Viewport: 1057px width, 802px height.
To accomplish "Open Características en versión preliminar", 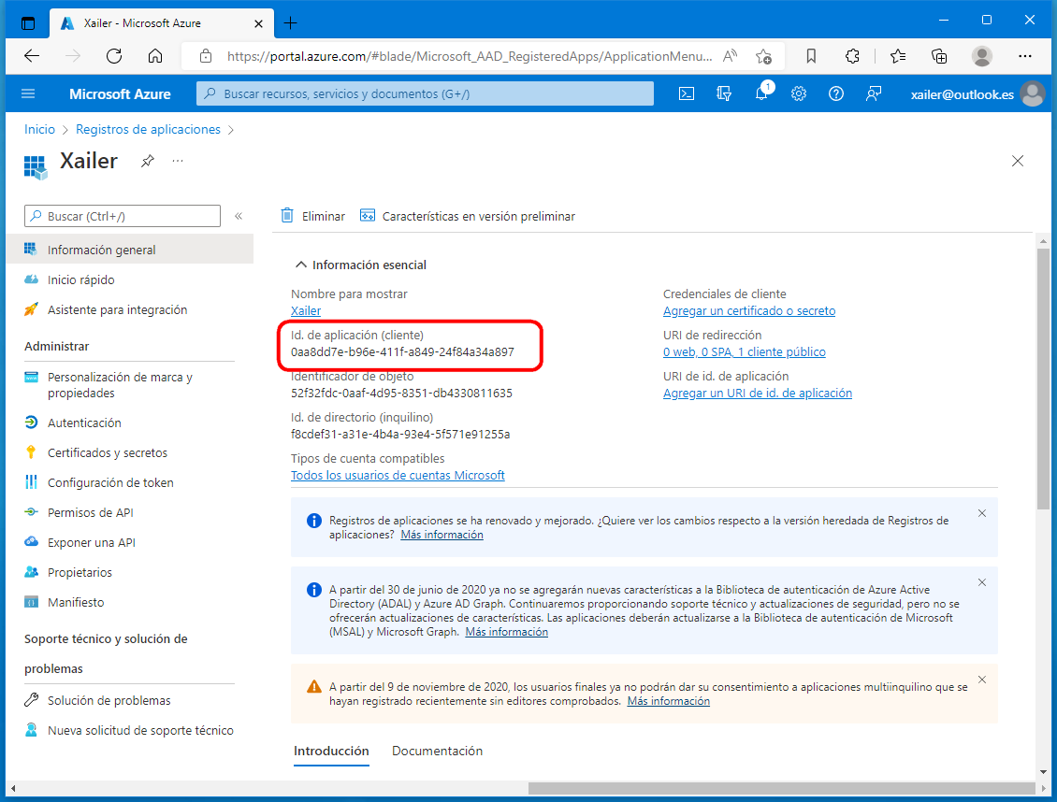I will 467,216.
